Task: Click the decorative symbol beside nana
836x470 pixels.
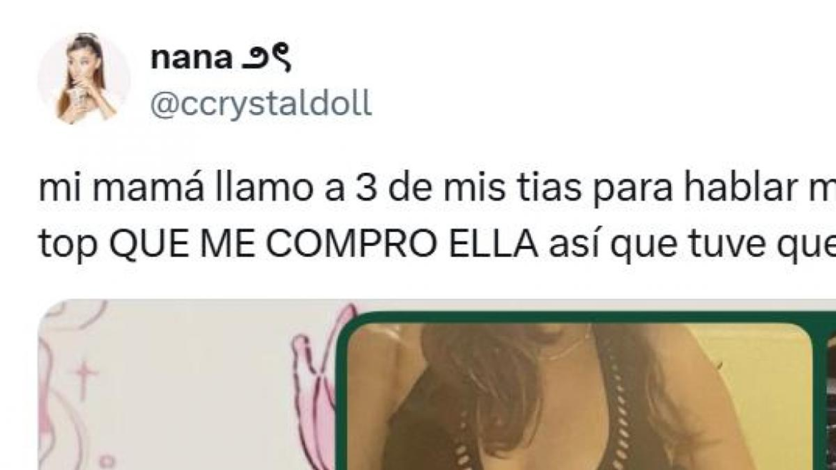Action: click(x=267, y=59)
